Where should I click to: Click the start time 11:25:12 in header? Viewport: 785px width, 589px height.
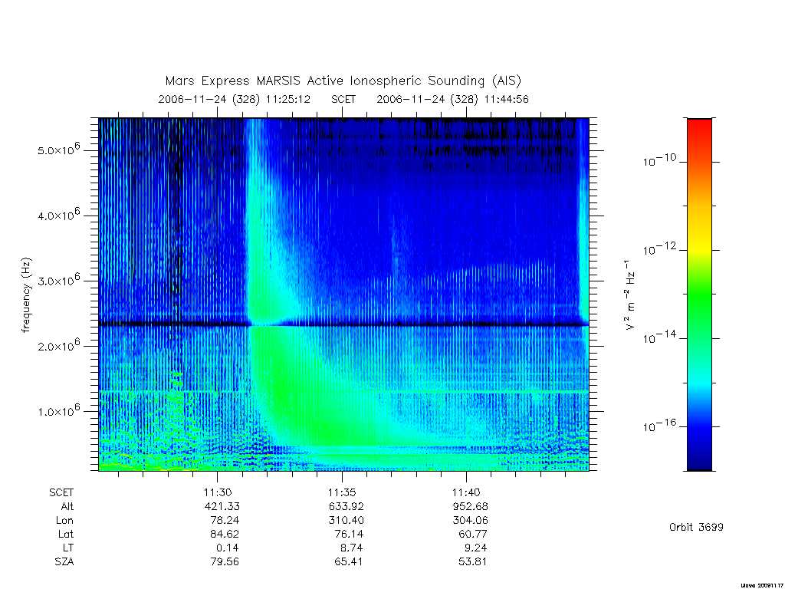[x=288, y=99]
